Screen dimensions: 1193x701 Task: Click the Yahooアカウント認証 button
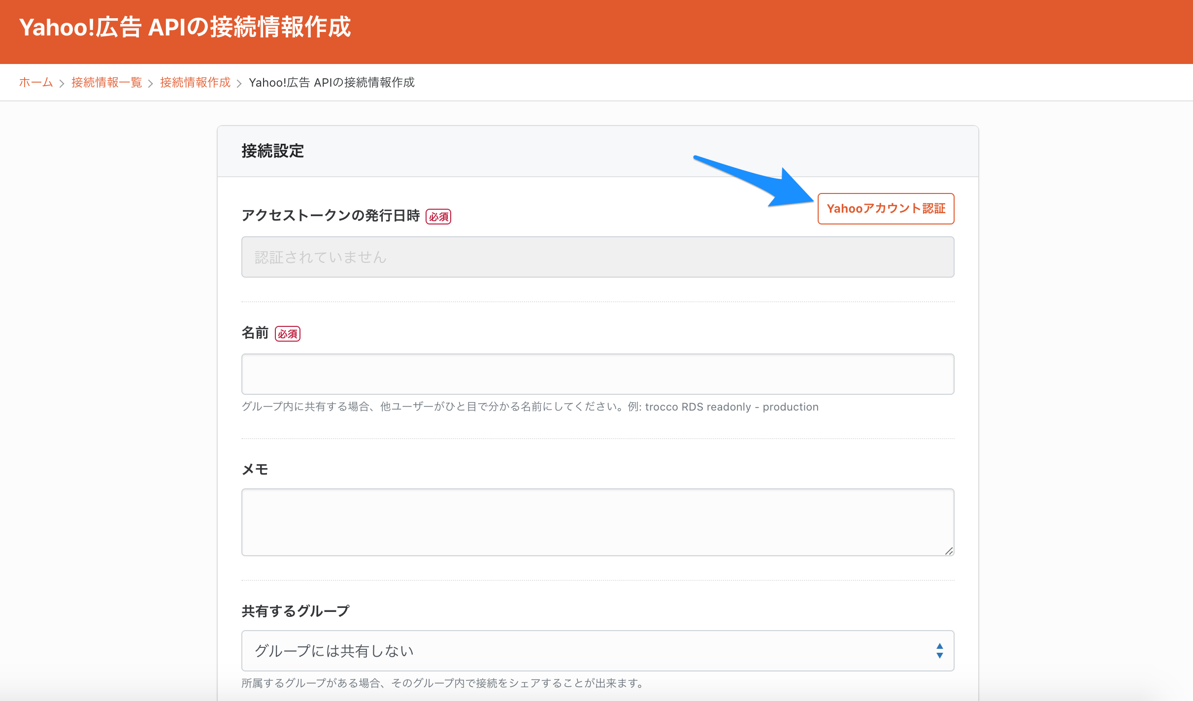pyautogui.click(x=886, y=209)
